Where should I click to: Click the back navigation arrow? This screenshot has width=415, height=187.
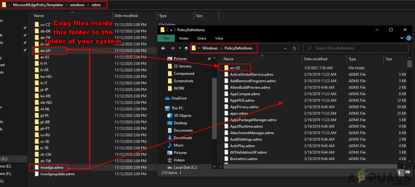163,48
